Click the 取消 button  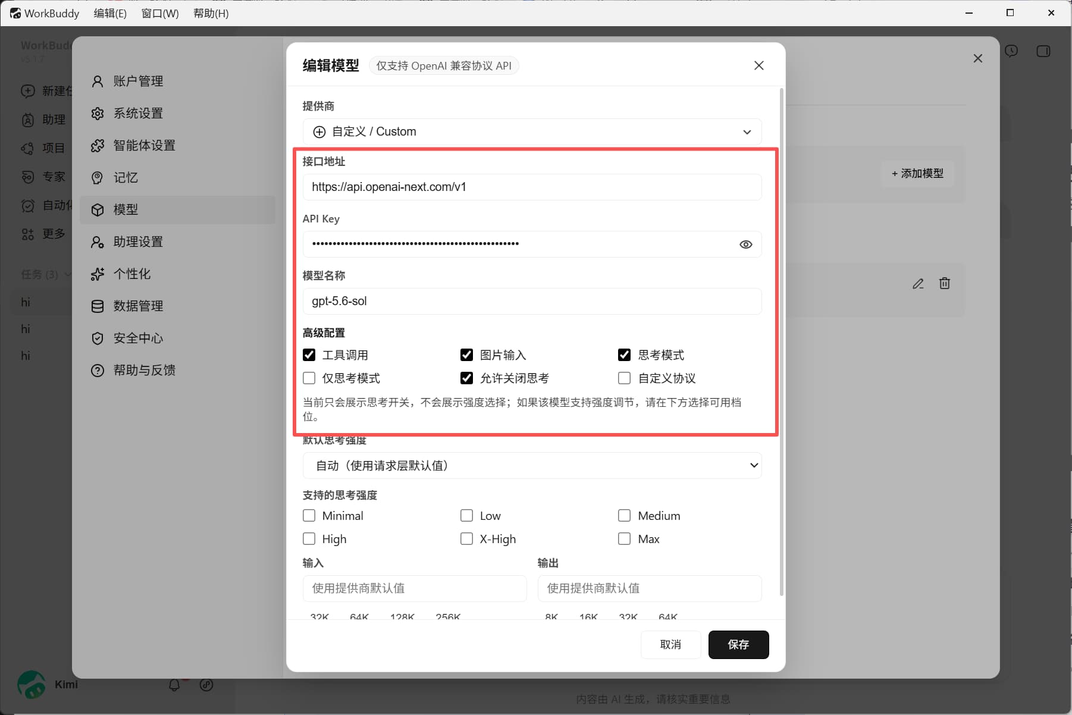click(670, 645)
